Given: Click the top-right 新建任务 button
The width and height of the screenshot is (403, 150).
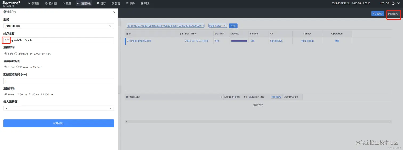Looking at the screenshot, I should 393,14.
